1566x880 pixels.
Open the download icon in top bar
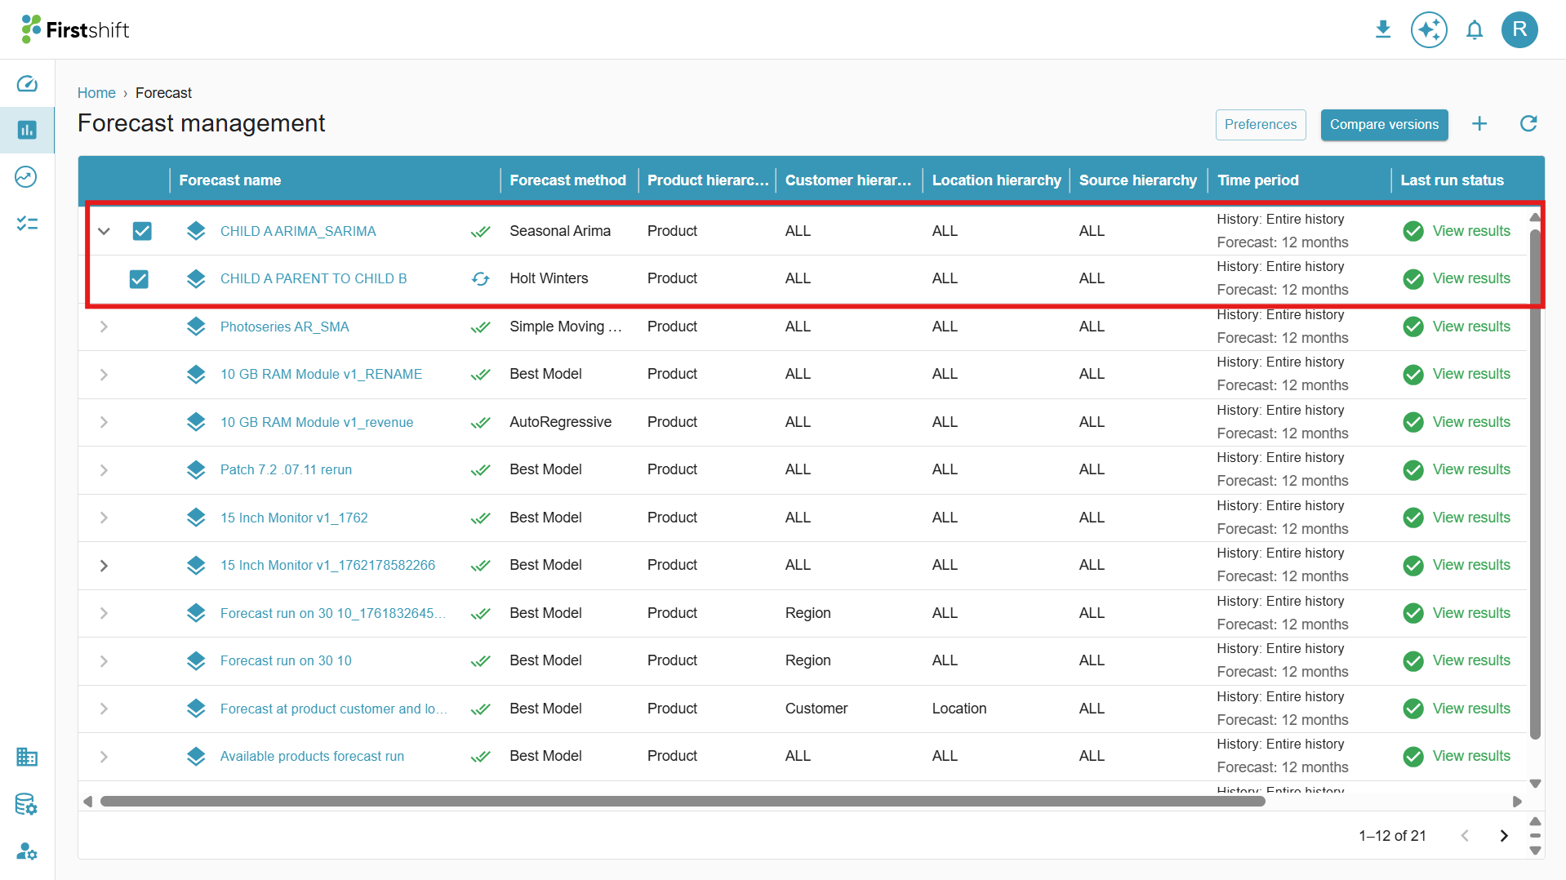click(x=1383, y=29)
